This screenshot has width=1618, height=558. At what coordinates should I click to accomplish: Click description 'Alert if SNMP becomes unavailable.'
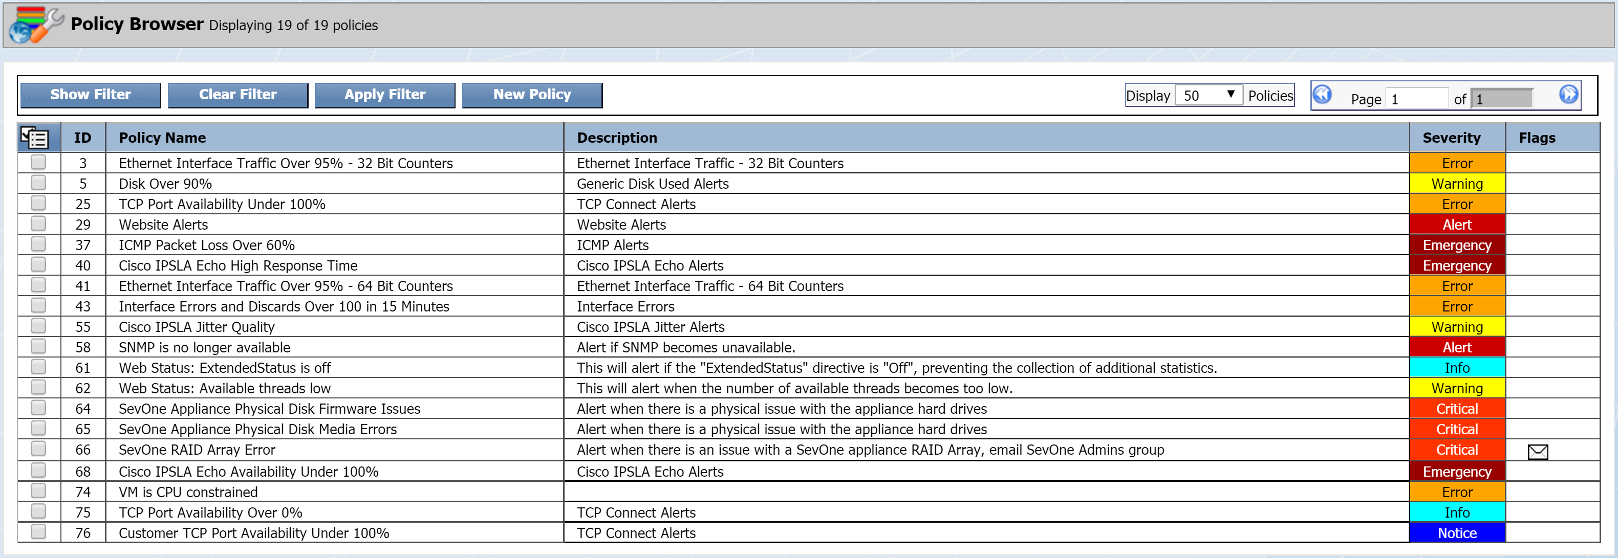(686, 348)
